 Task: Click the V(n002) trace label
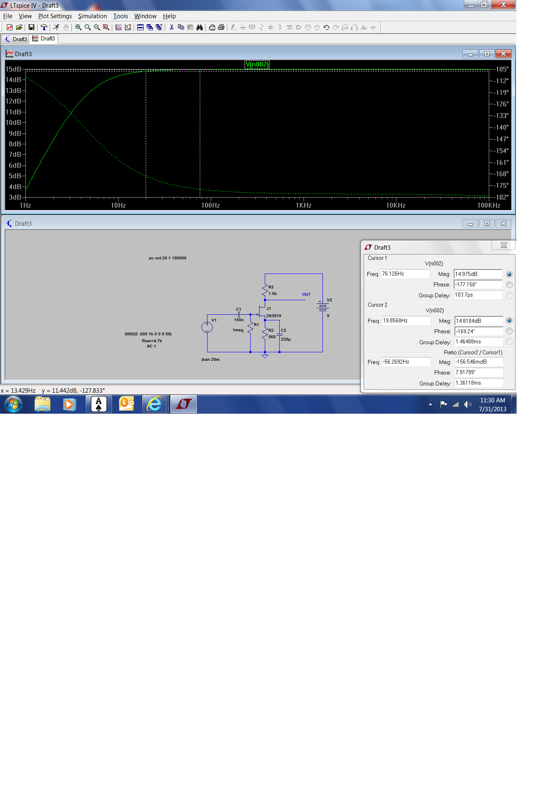coord(257,64)
